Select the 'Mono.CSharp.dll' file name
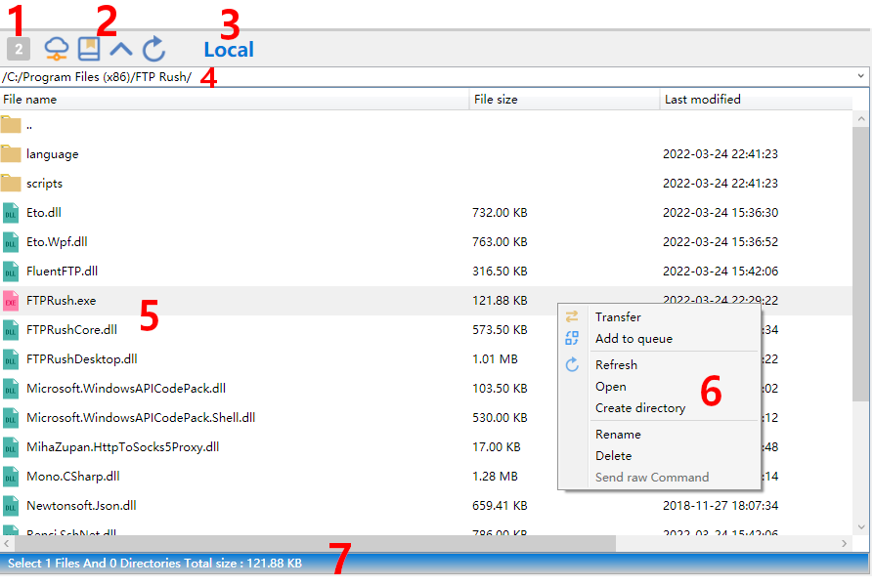 click(x=73, y=477)
